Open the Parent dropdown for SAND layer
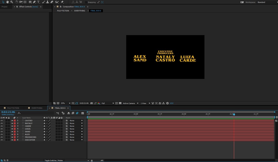This screenshot has height=162, width=278. point(76,132)
